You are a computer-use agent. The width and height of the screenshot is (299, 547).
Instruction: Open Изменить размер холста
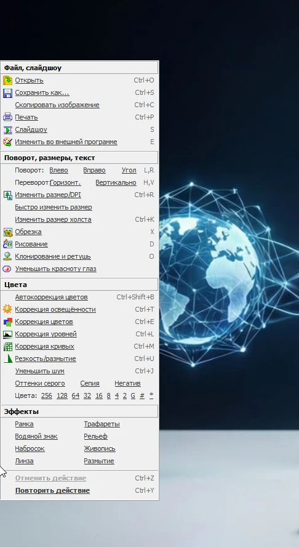[54, 220]
